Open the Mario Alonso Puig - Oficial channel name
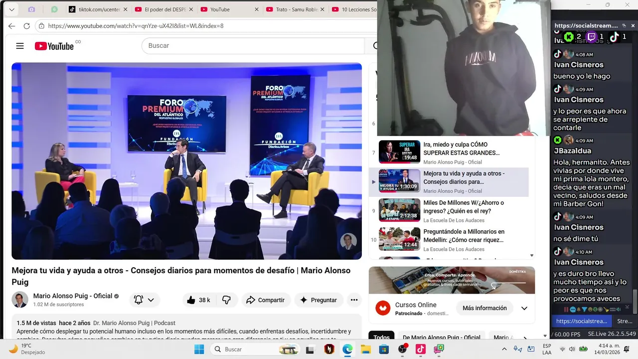This screenshot has width=638, height=359. (x=73, y=296)
